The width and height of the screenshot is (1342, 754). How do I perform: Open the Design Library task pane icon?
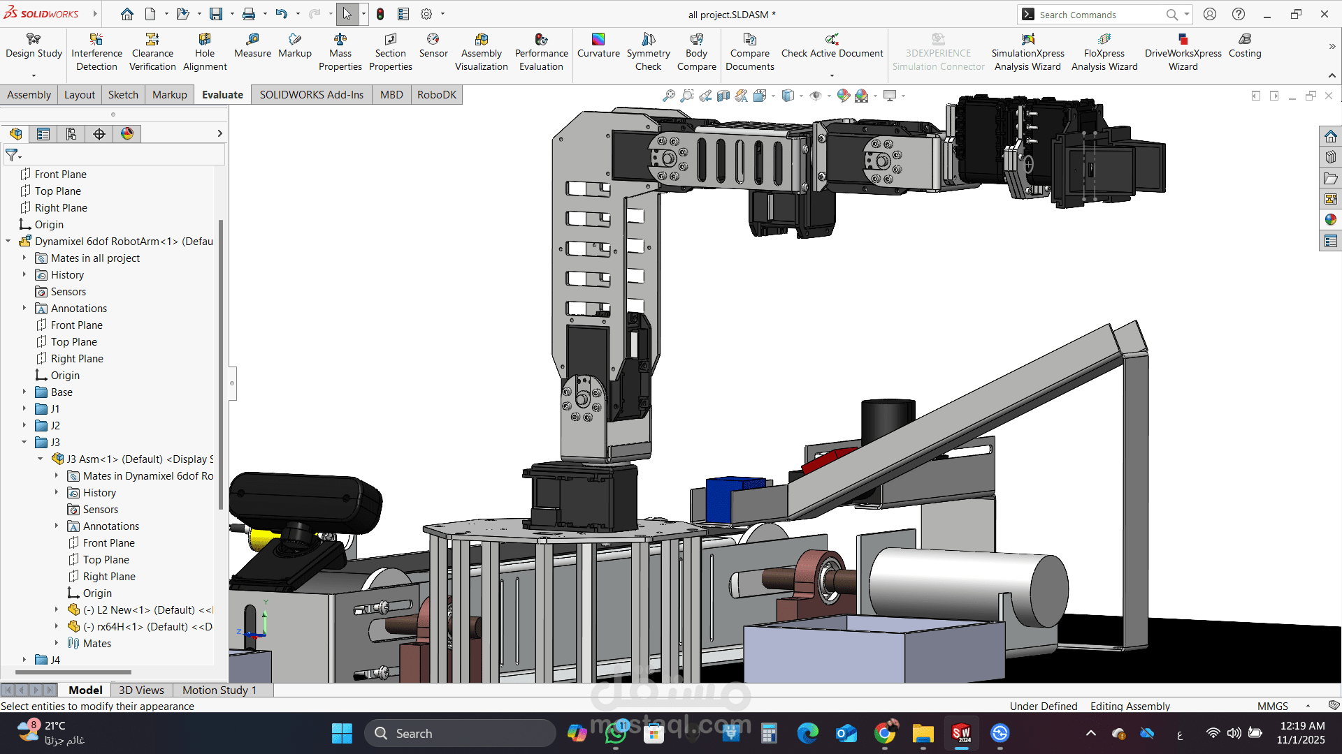pos(1330,157)
